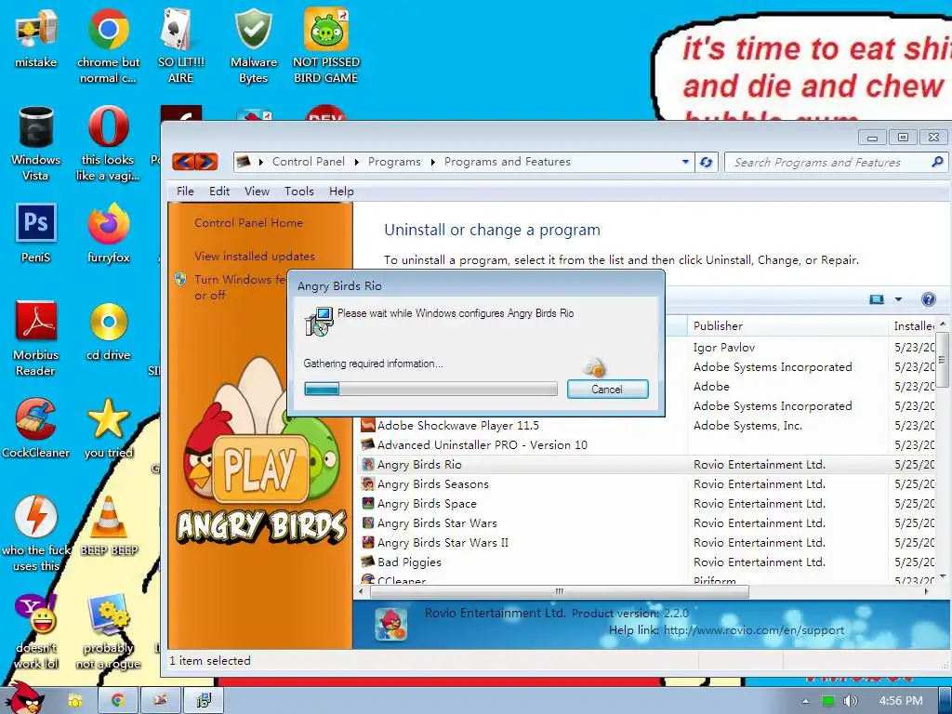This screenshot has height=714, width=952.
Task: Select Advanced Uninstaller PRO - Version 10
Action: 646,445
